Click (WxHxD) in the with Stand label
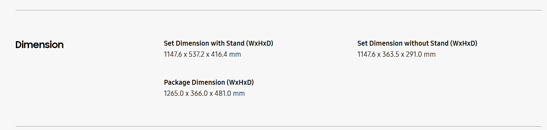This screenshot has width=547, height=130. click(x=260, y=43)
